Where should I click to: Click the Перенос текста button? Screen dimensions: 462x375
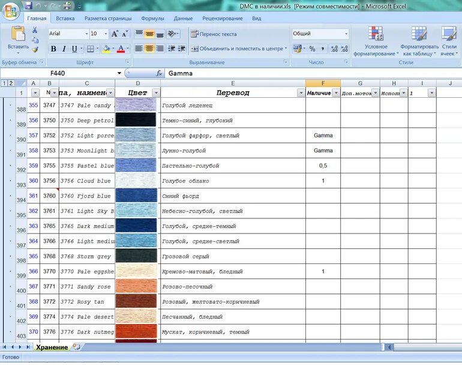click(214, 34)
